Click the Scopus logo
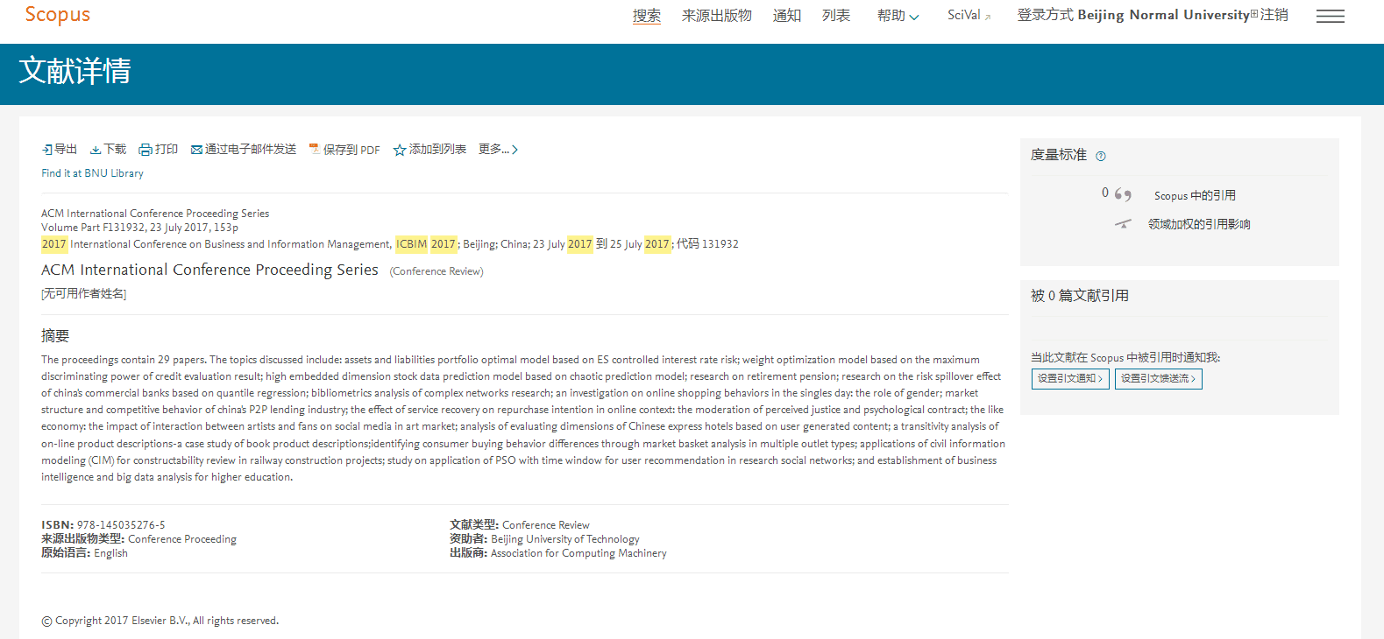The width and height of the screenshot is (1384, 639). tap(58, 15)
